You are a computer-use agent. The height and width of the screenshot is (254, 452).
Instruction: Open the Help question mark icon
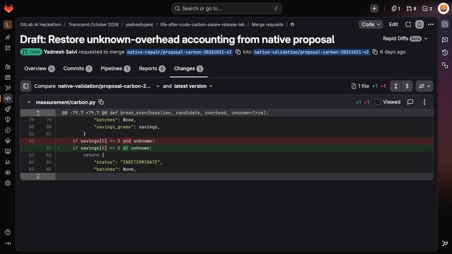point(8,232)
